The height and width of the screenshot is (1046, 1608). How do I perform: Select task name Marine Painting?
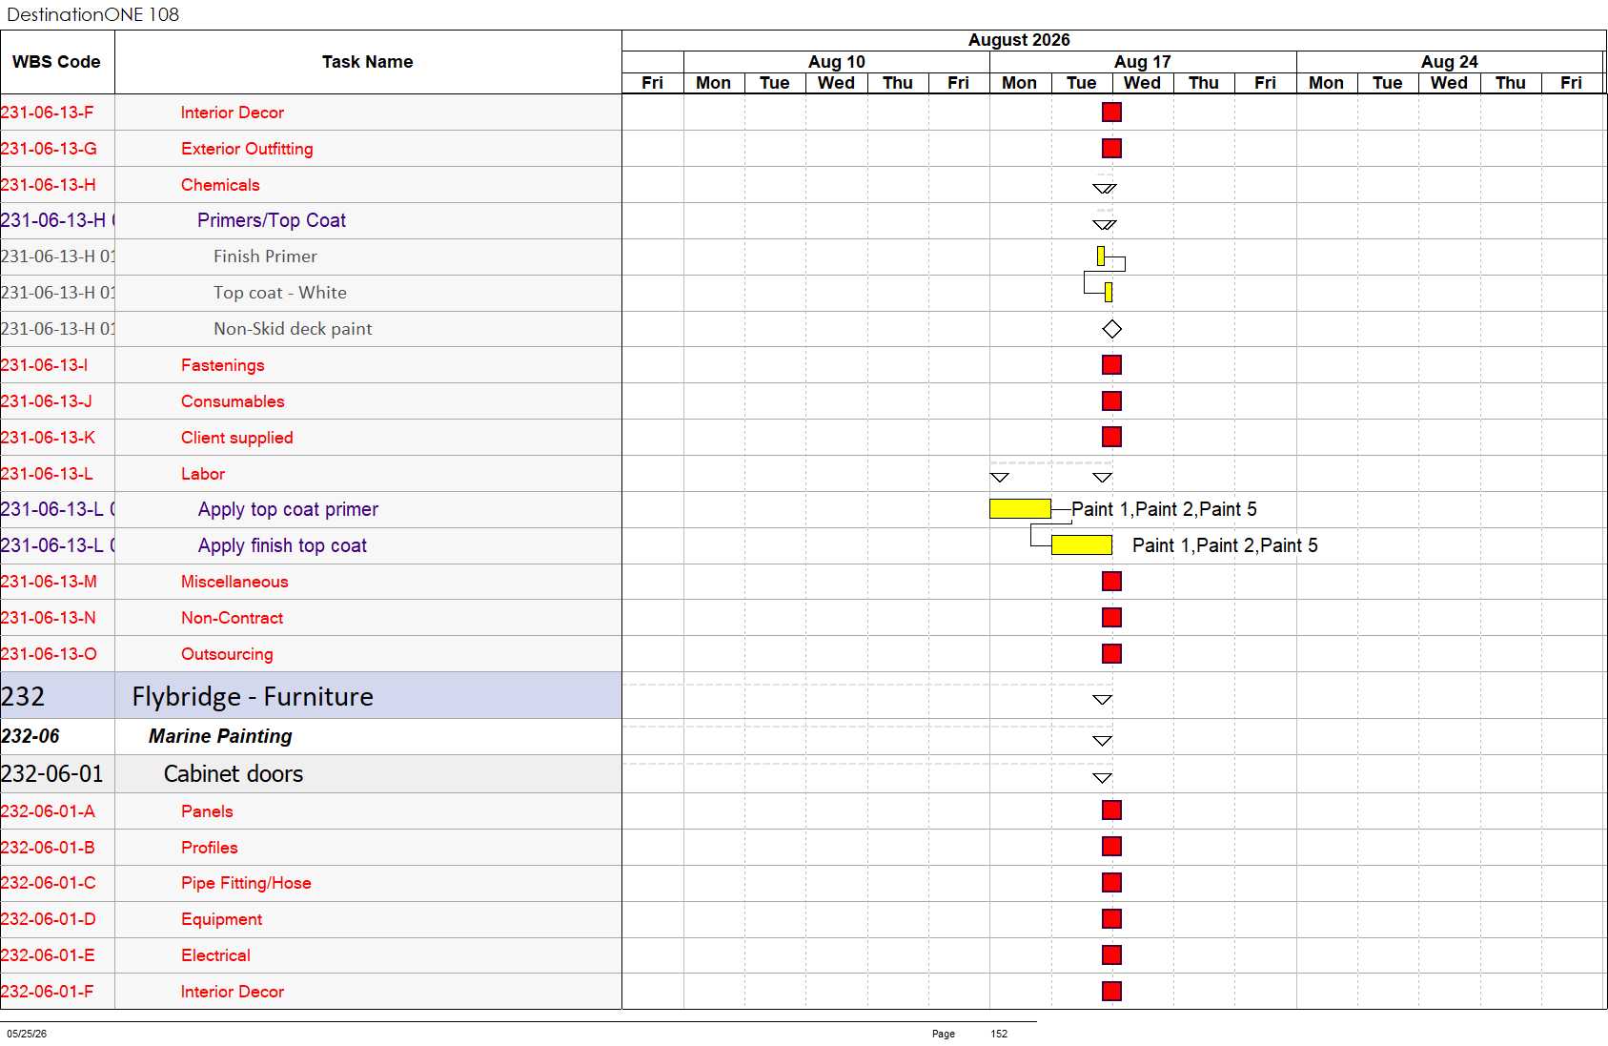pos(220,736)
